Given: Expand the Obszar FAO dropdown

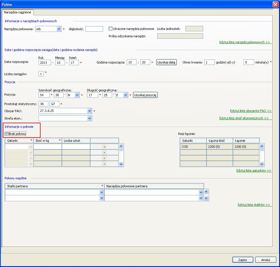Looking at the screenshot, I should click(90, 111).
